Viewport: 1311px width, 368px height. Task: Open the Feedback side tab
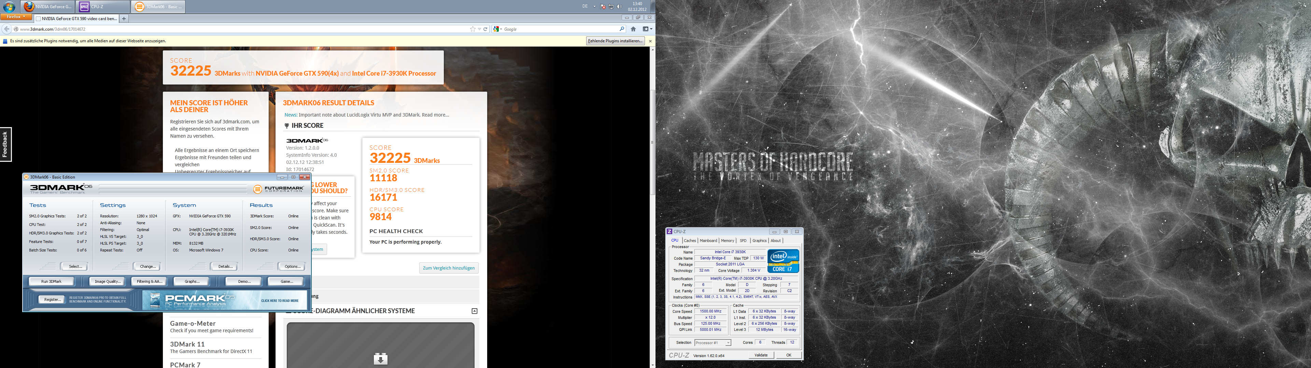click(5, 144)
